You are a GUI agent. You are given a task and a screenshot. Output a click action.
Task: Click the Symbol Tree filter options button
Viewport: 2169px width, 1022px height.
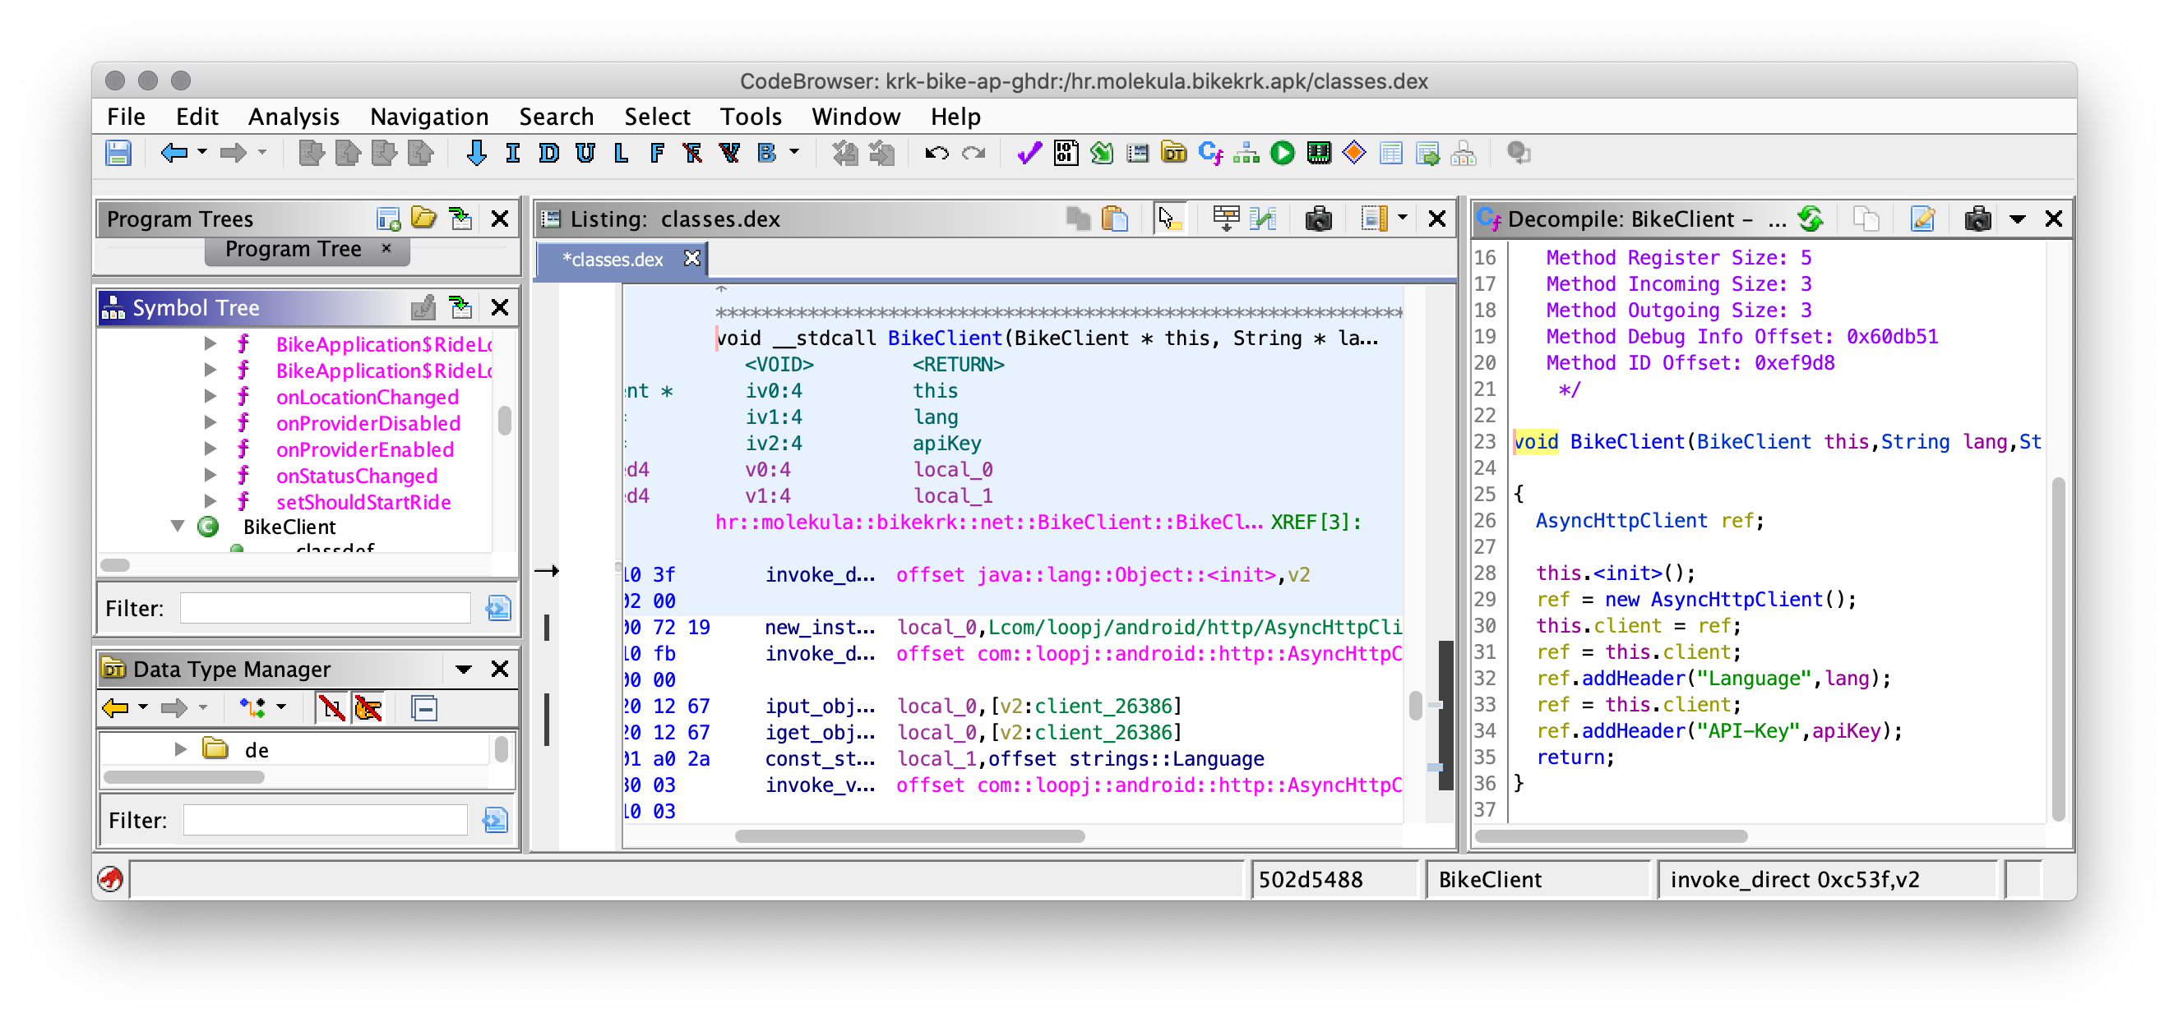(x=498, y=608)
